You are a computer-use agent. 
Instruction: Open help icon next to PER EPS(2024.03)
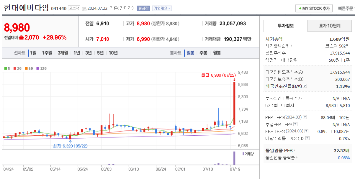pyautogui.click(x=305, y=117)
